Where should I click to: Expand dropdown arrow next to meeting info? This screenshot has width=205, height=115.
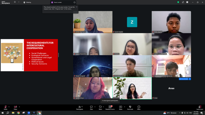(x=19, y=2)
